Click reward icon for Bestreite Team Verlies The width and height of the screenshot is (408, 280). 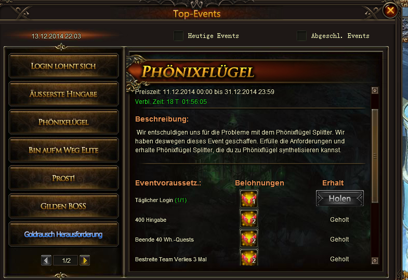tap(249, 257)
